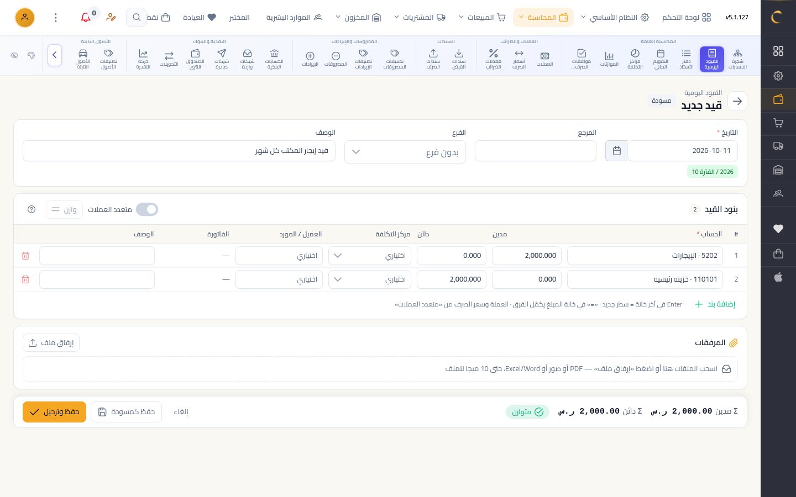Open شجرة الحسابات (chart of accounts) ribbon icon
Viewport: 796px width, 497px height.
click(737, 59)
